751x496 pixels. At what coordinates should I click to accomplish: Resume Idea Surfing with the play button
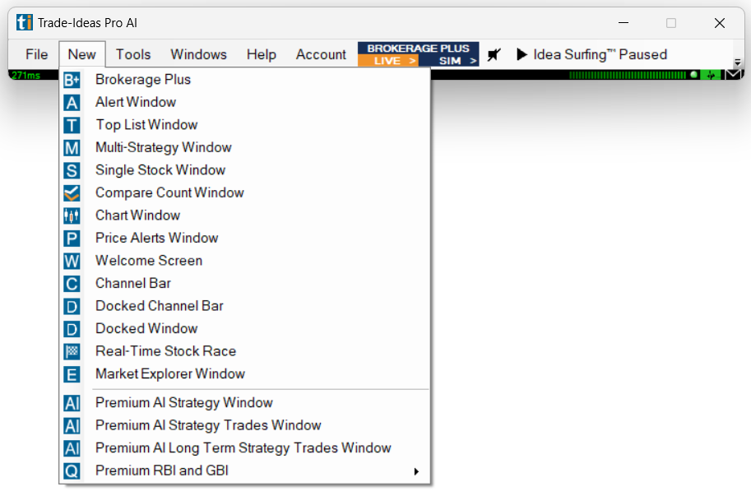522,55
